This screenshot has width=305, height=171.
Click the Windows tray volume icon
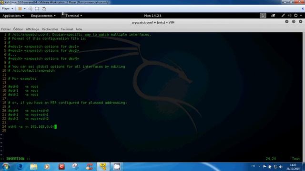click(281, 167)
